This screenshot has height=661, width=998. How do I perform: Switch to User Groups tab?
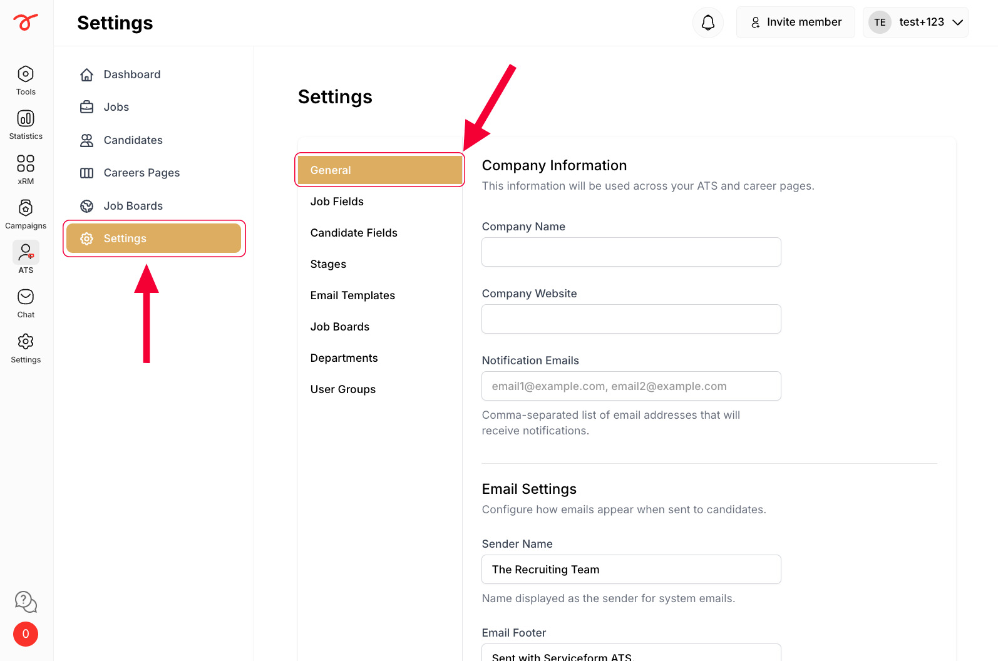[380, 389]
